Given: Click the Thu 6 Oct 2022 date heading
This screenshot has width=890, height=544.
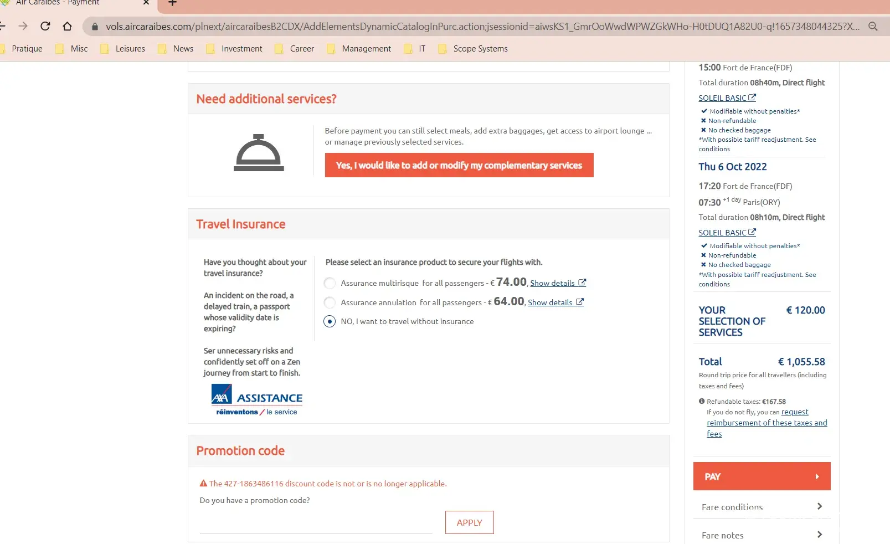Looking at the screenshot, I should pos(733,167).
